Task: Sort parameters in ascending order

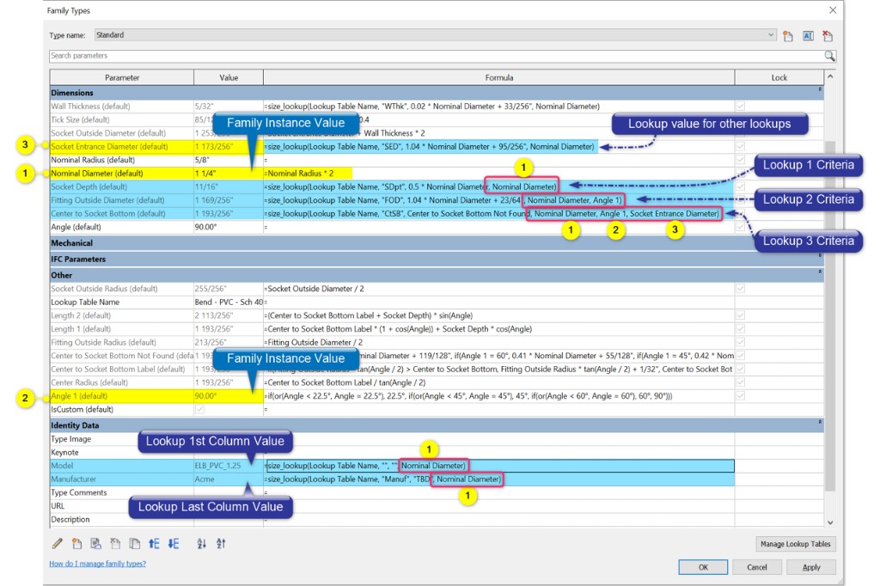Action: point(201,543)
